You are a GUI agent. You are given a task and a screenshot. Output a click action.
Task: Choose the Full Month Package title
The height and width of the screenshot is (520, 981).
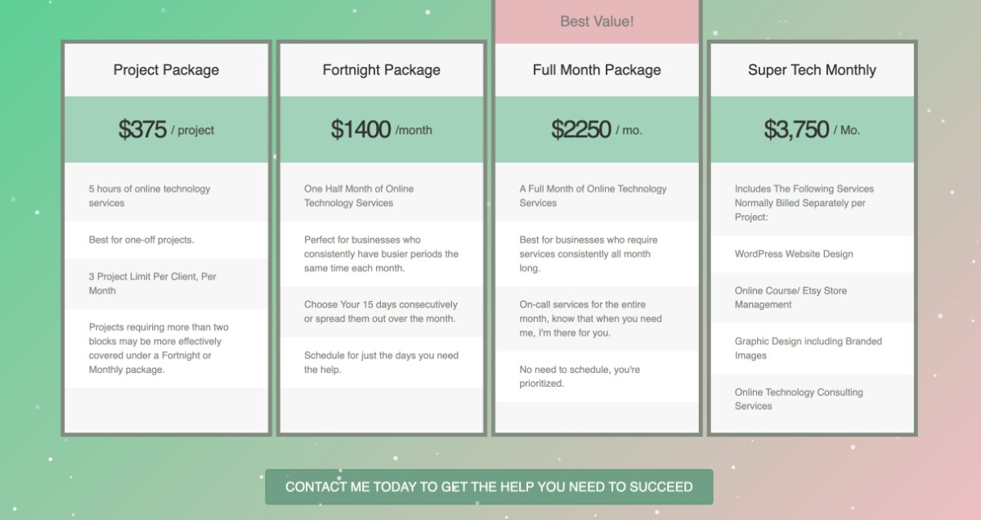click(597, 70)
